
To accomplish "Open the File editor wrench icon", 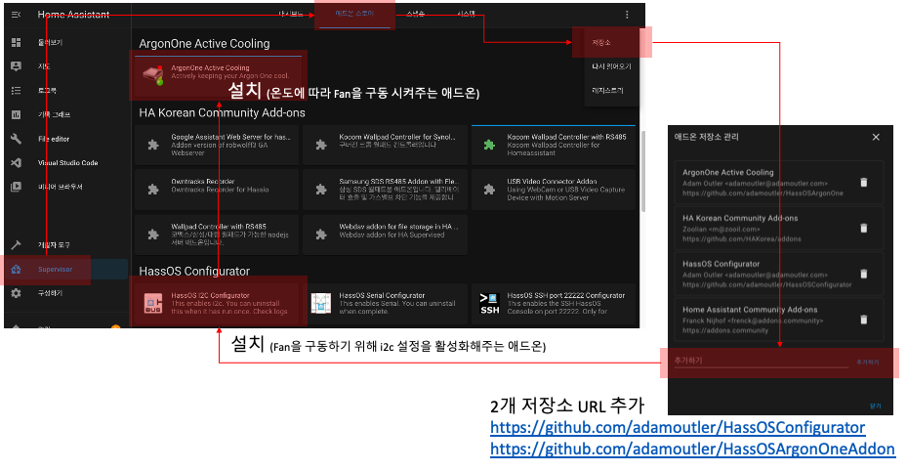I will 17,139.
